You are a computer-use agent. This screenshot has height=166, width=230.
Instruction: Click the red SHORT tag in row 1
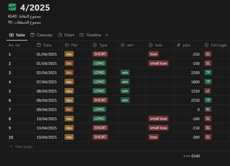click(100, 54)
